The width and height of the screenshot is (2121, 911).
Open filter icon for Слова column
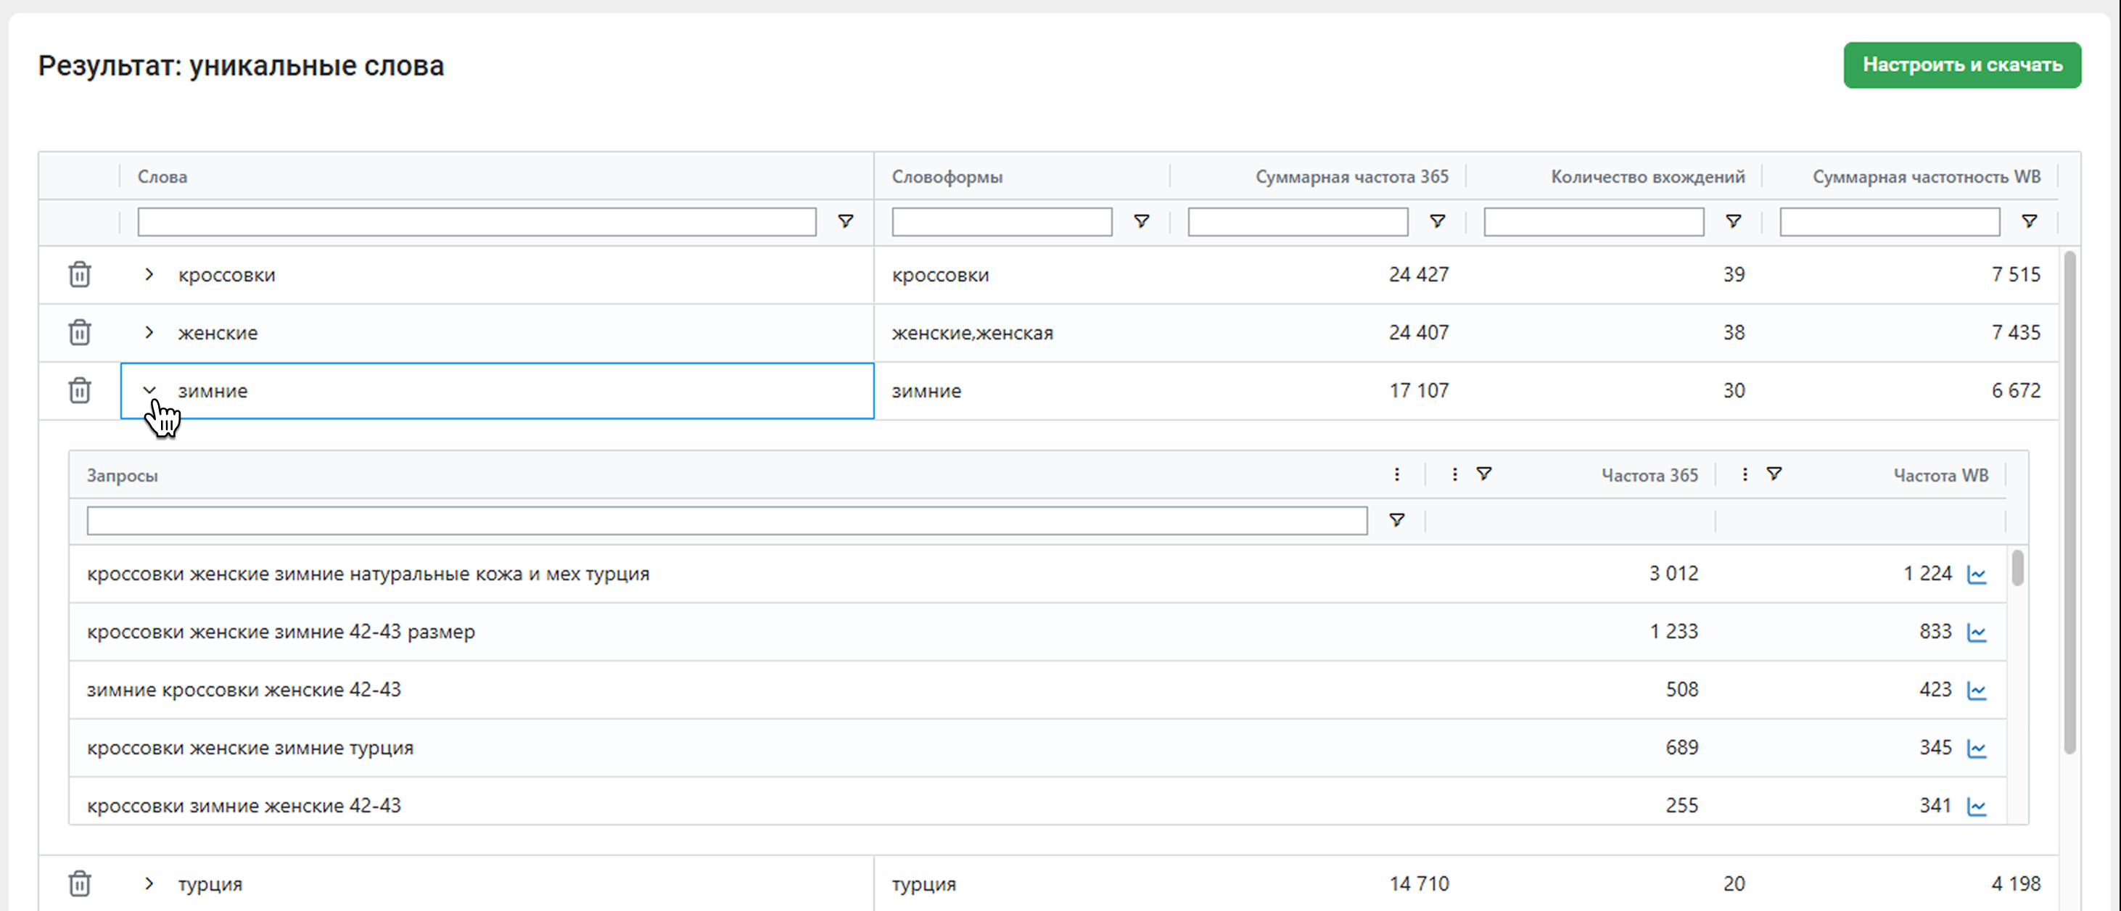tap(845, 221)
